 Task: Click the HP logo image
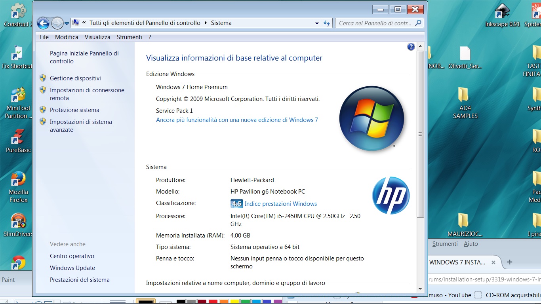pyautogui.click(x=391, y=196)
